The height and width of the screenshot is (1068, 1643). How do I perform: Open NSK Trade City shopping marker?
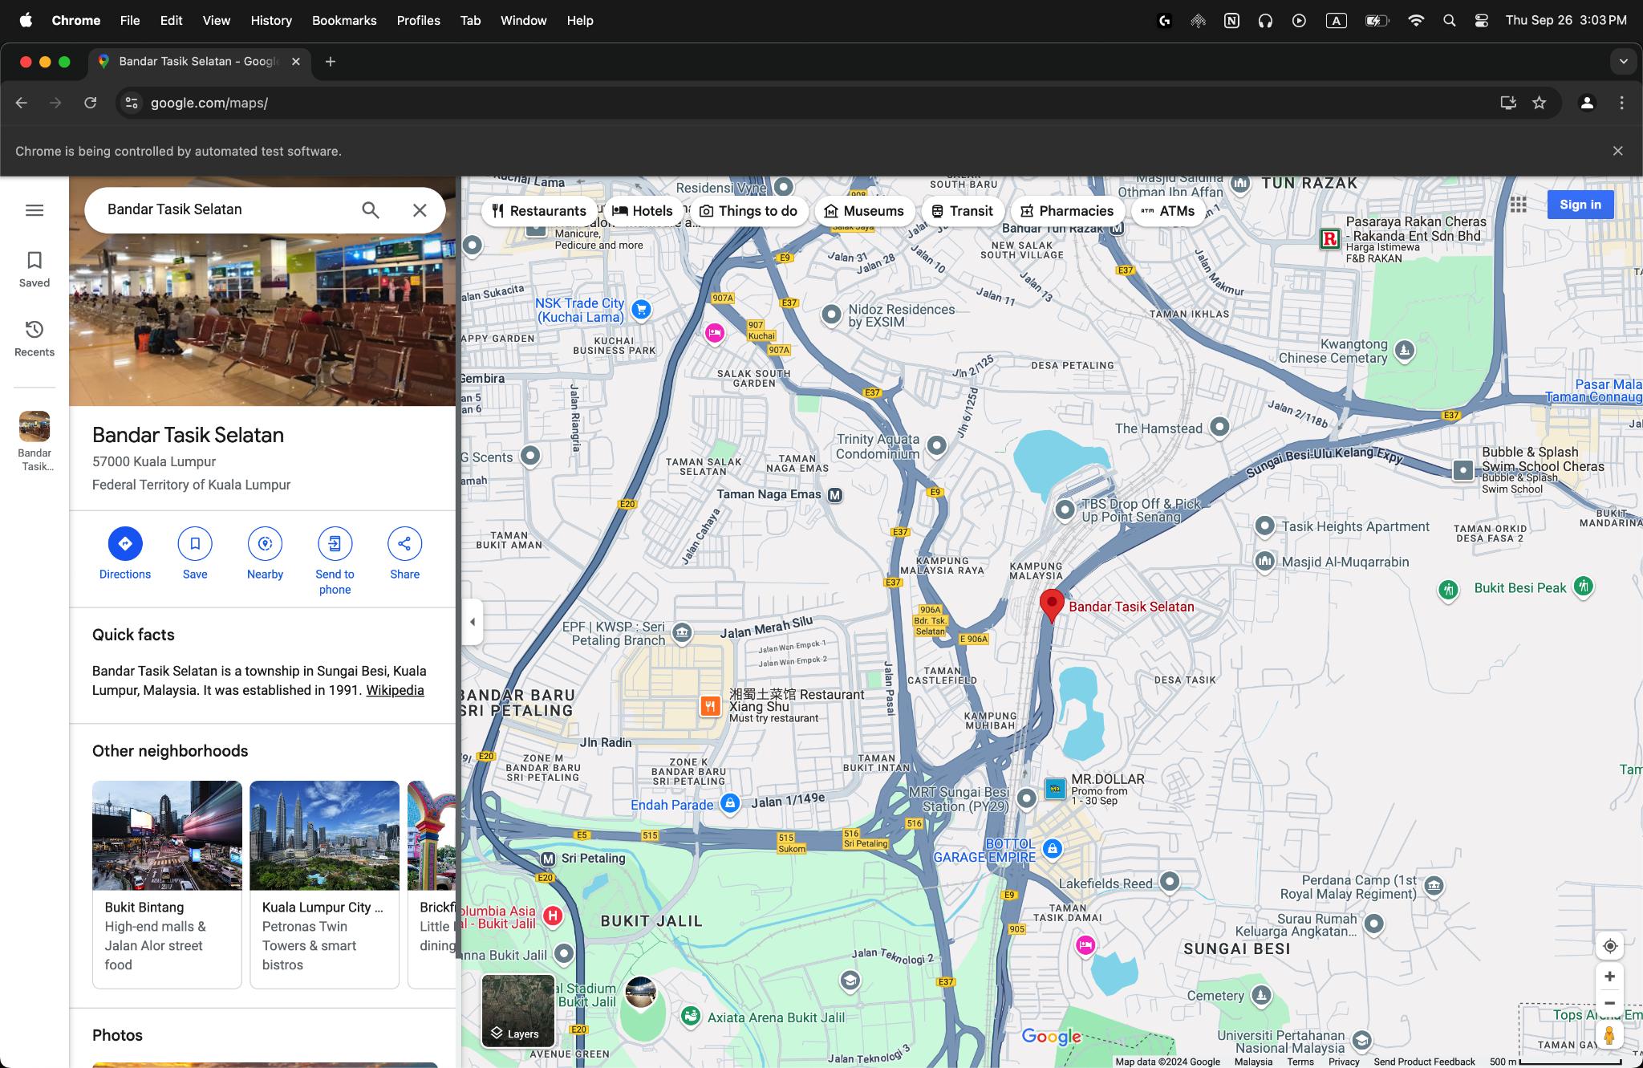[641, 309]
